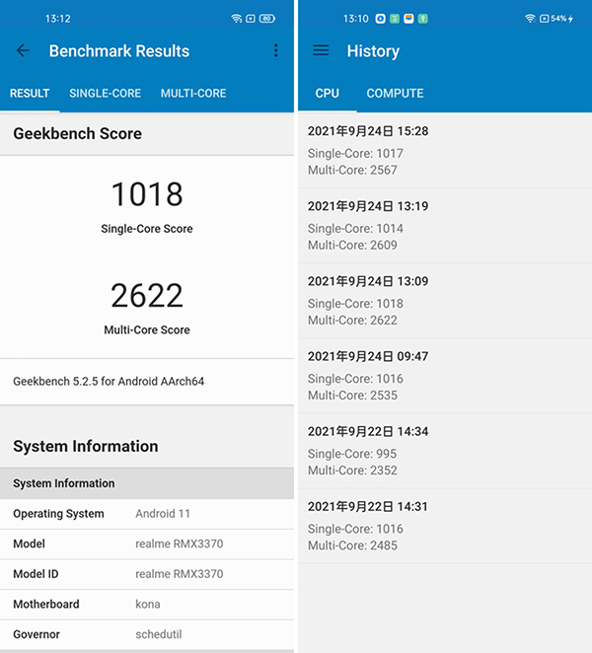Image resolution: width=592 pixels, height=653 pixels.
Task: Tap the back arrow beside Benchmark Results
Action: (24, 51)
